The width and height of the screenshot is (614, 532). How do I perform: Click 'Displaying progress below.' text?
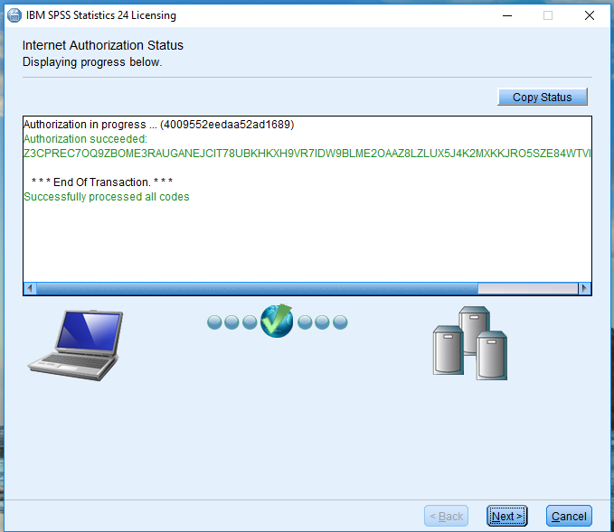pyautogui.click(x=92, y=62)
